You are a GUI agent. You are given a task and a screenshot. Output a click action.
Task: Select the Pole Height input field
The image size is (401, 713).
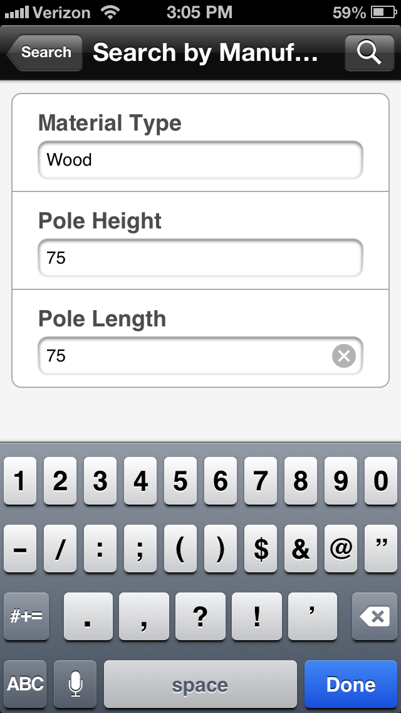(x=200, y=258)
